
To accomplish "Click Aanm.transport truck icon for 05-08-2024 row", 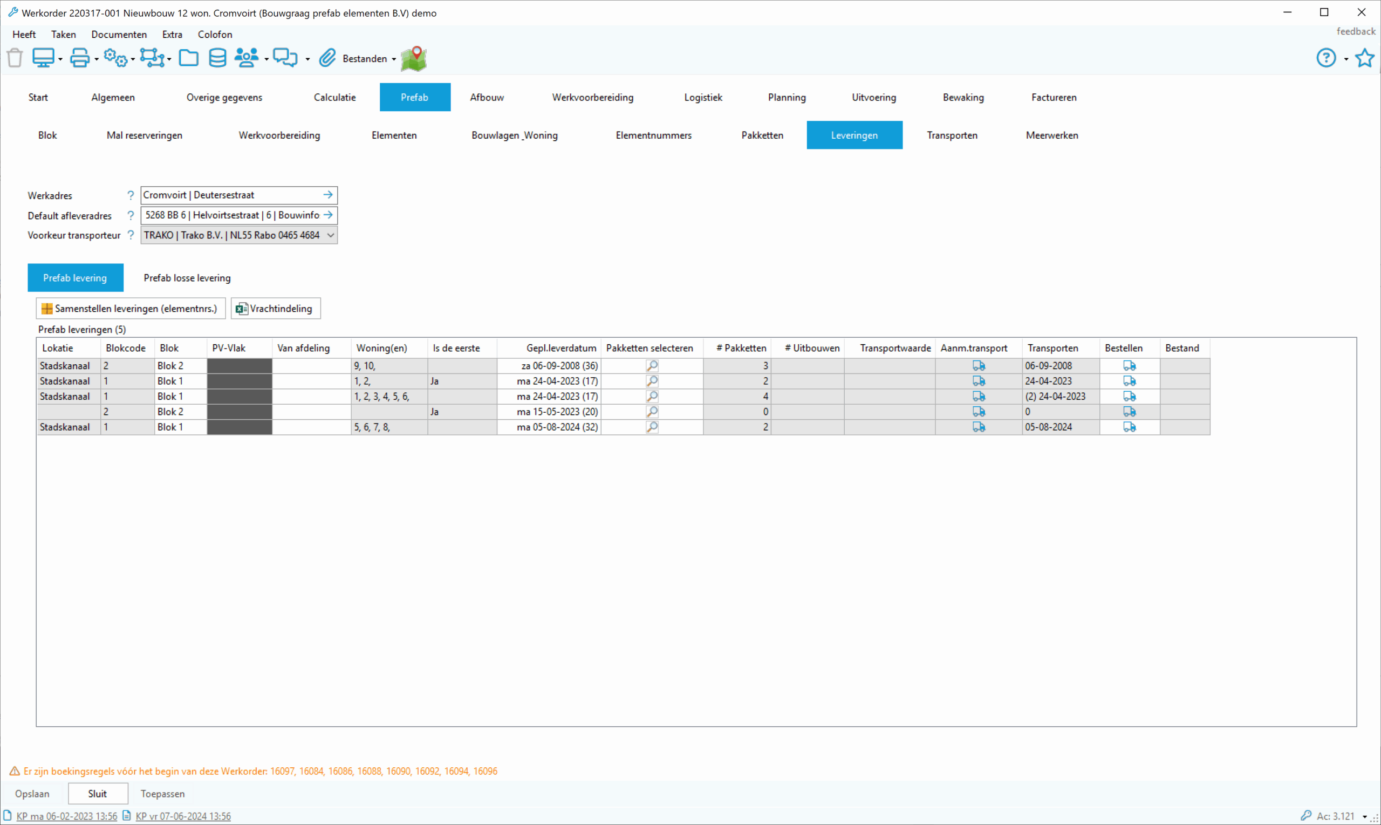I will [979, 427].
